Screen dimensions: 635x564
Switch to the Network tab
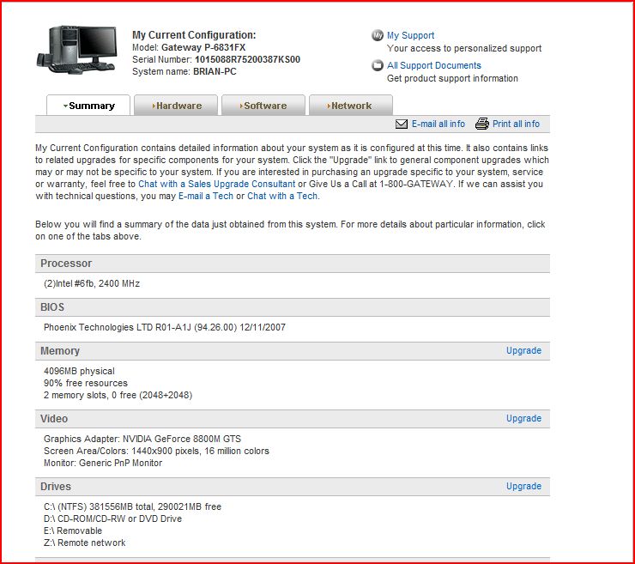tap(351, 106)
